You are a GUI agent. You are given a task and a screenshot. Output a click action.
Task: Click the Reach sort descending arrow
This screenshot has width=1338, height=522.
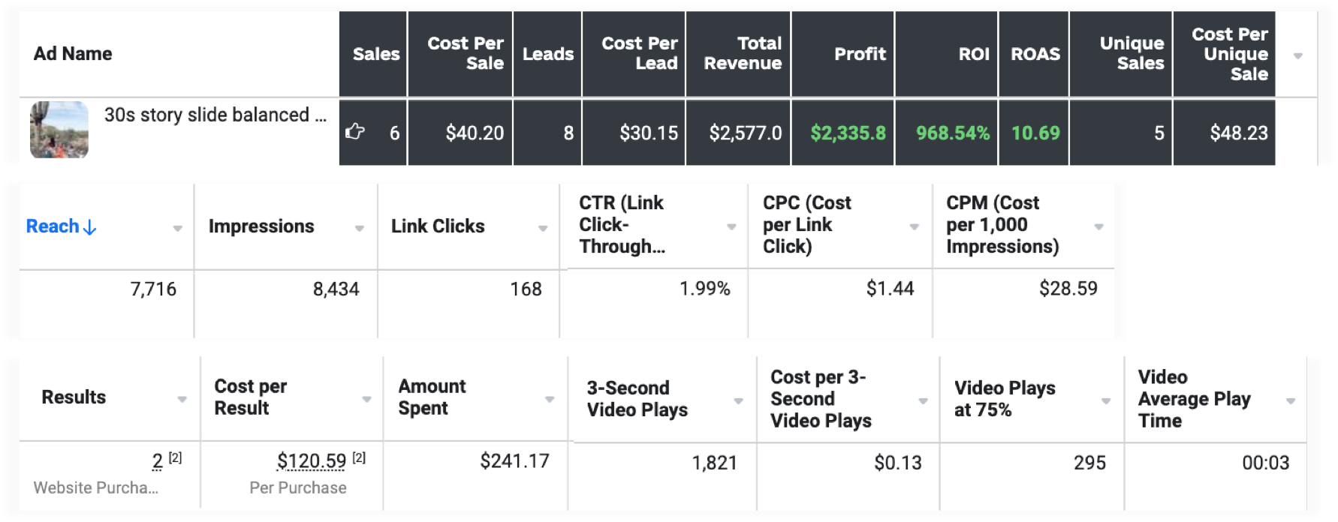point(90,227)
